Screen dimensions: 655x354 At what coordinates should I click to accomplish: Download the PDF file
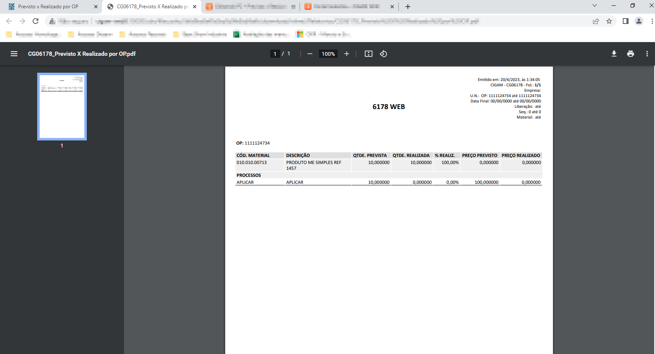coord(614,54)
